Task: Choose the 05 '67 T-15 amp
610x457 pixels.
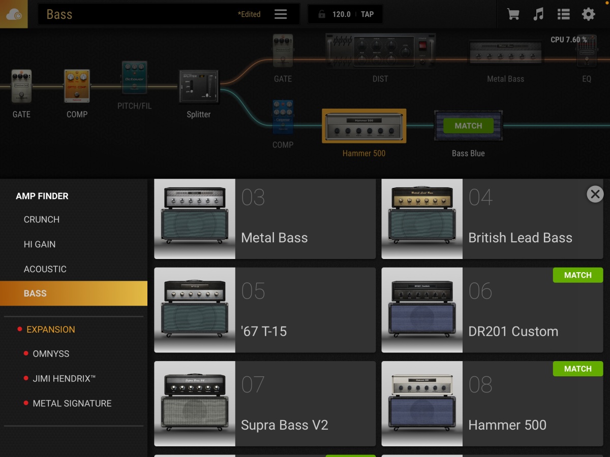Action: [265, 310]
